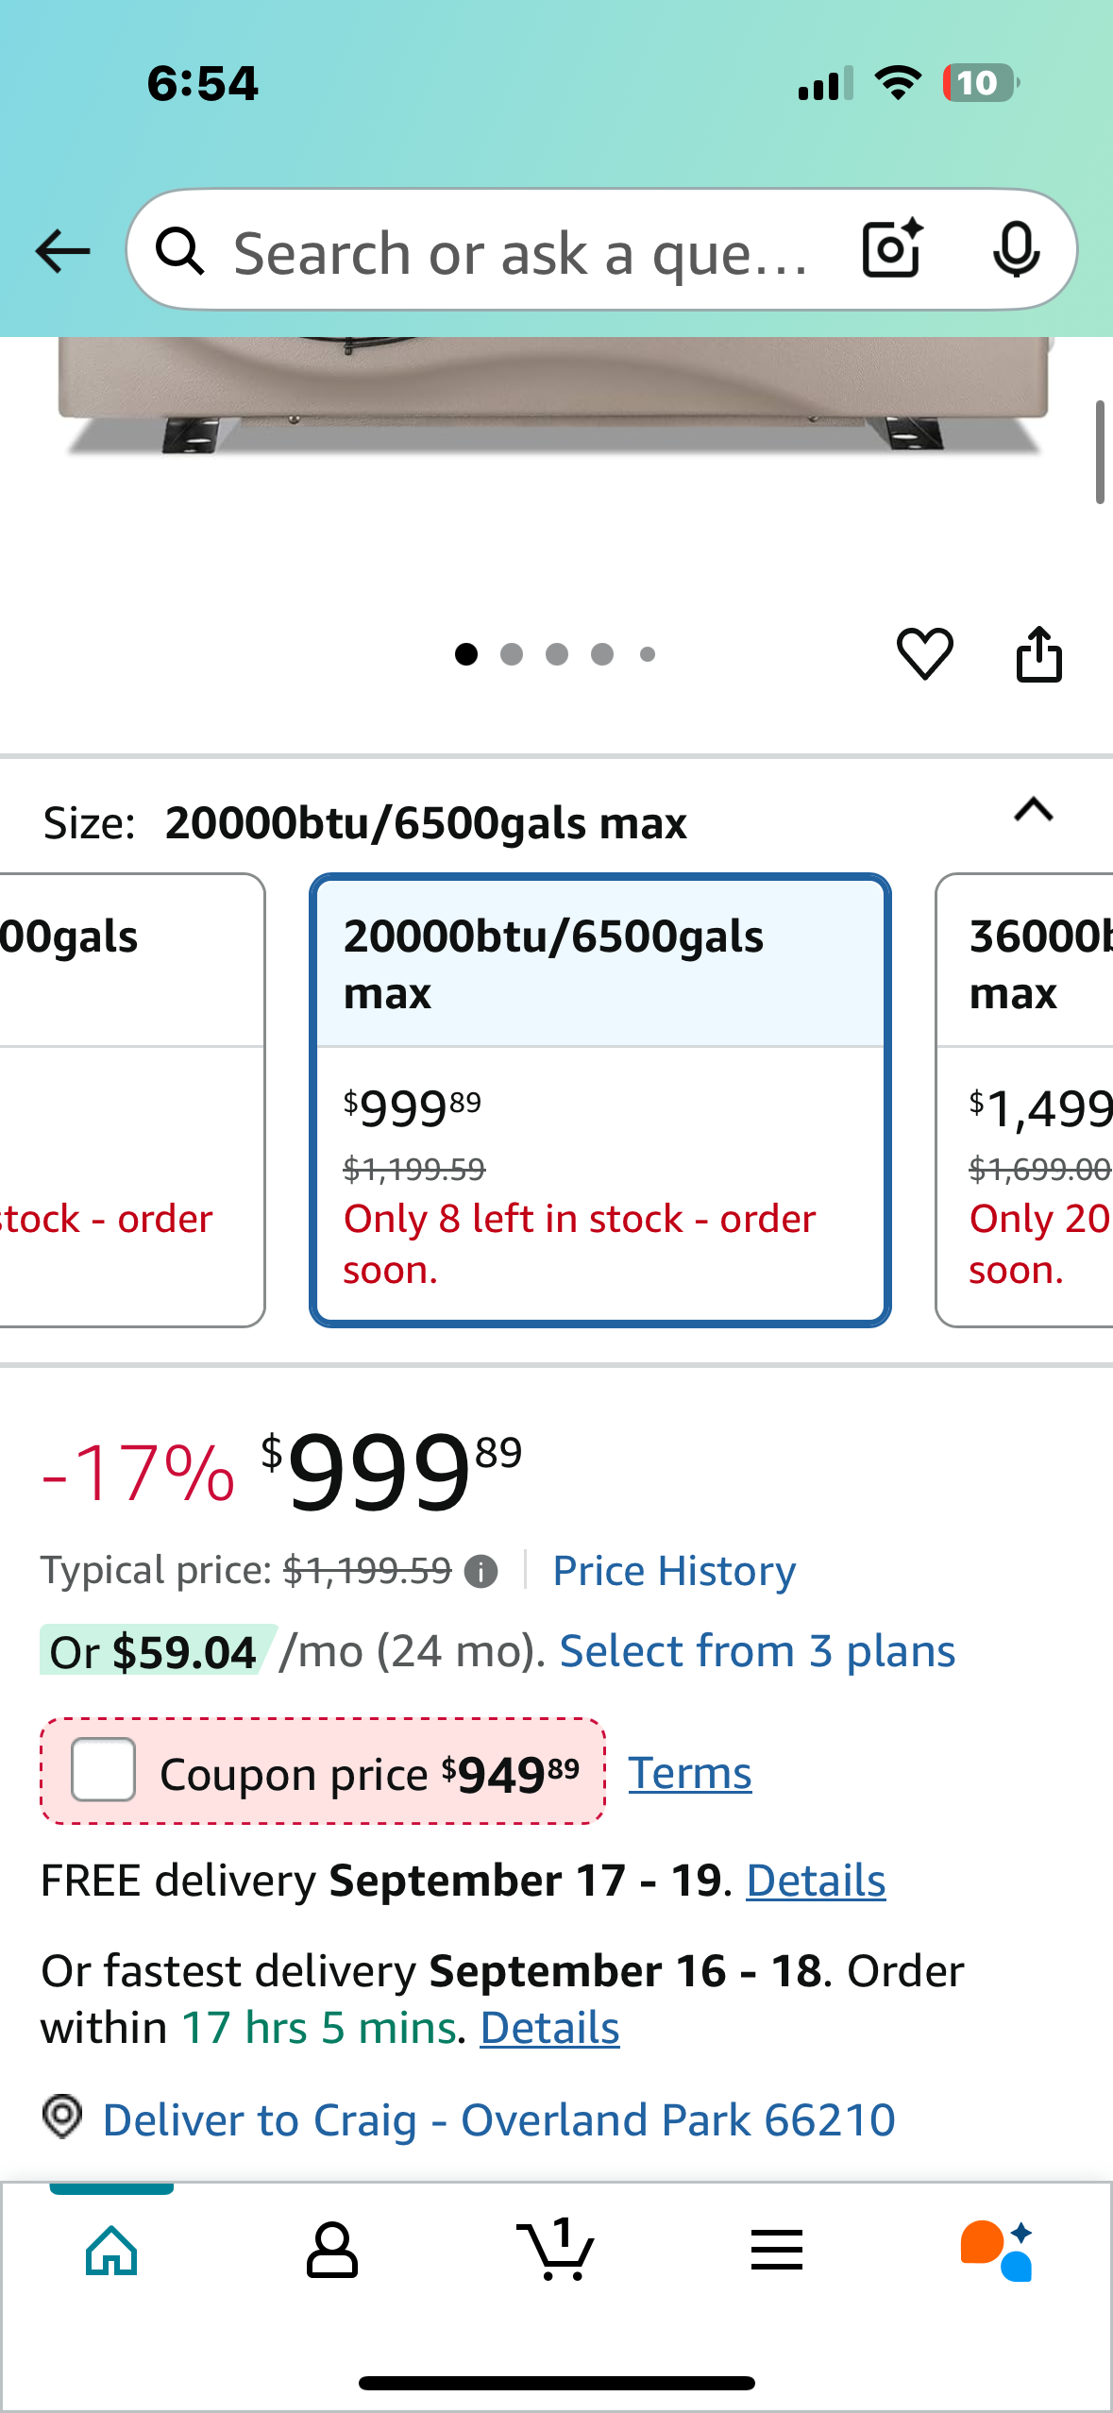Tap the microphone voice search icon

(1016, 250)
